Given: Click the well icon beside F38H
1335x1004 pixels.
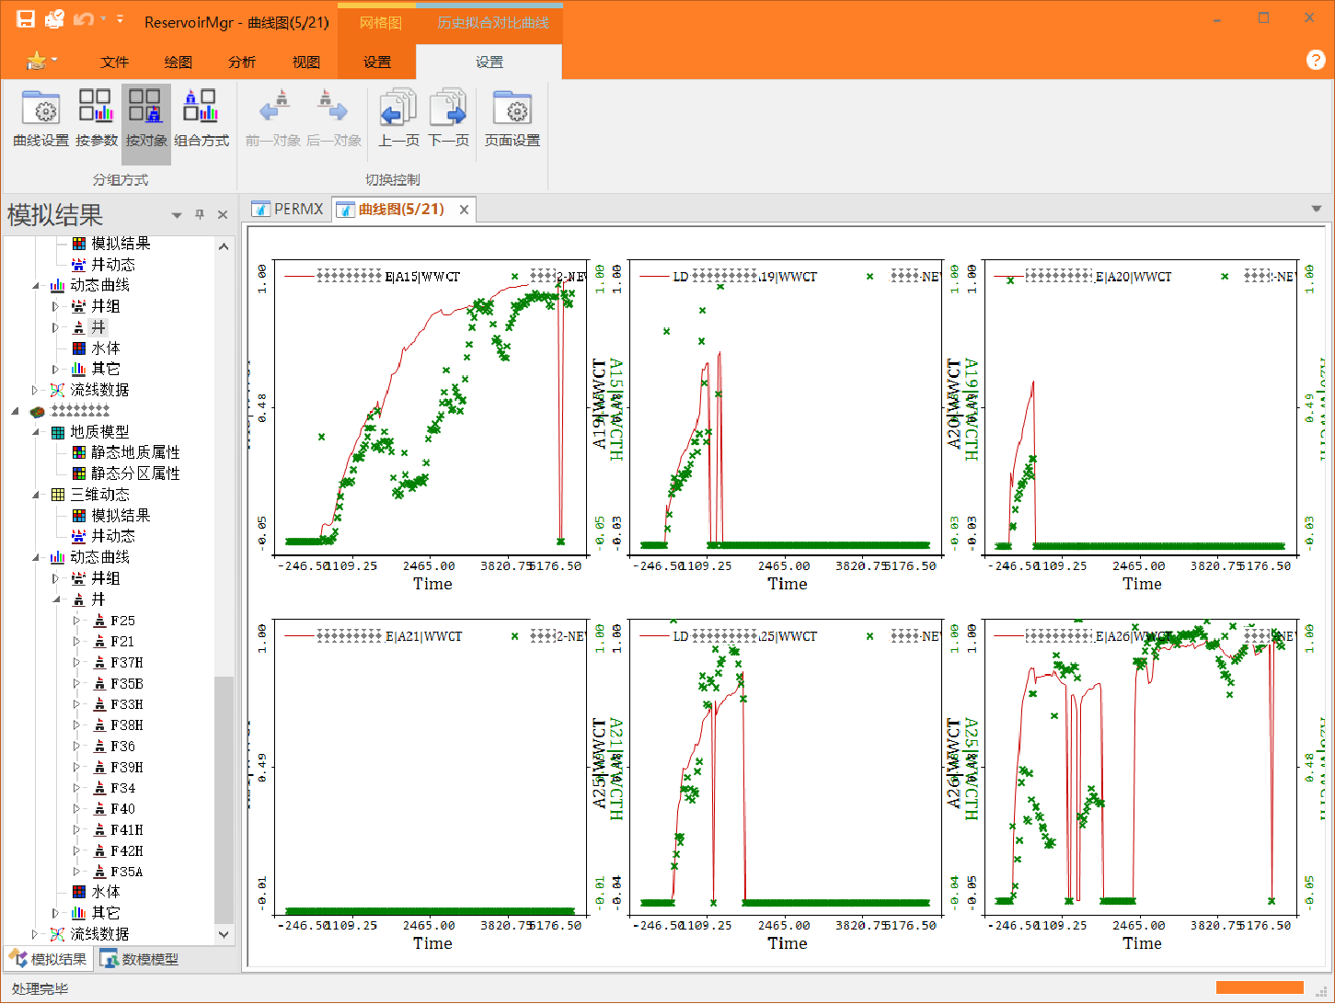Looking at the screenshot, I should click(x=99, y=725).
